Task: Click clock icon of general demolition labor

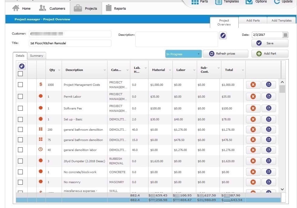Action: point(40,149)
